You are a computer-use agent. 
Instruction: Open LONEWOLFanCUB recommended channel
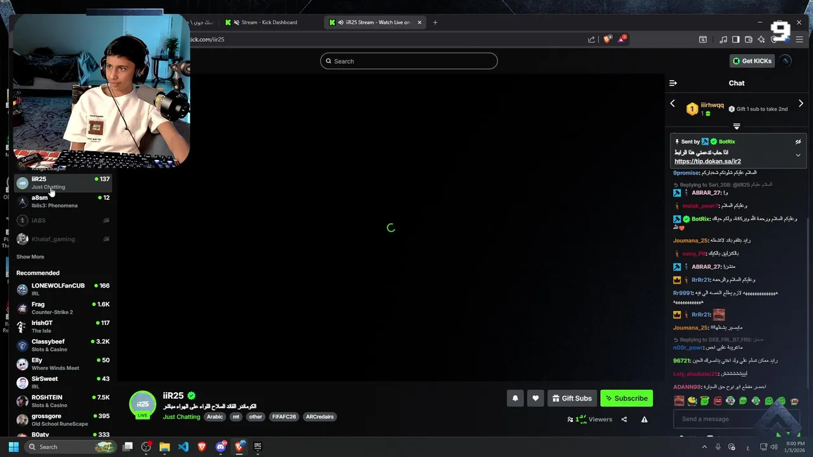coord(64,289)
